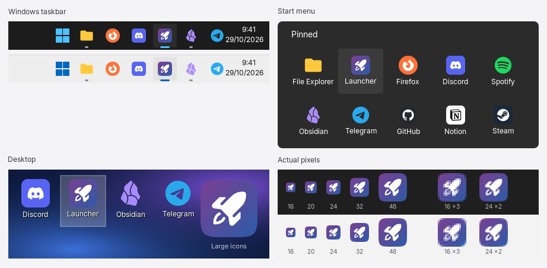Screen dimensions: 547x268
Task: Select the Launcher desktop shortcut
Action: click(x=83, y=201)
